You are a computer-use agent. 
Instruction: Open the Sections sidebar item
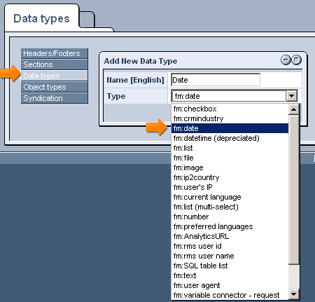pyautogui.click(x=55, y=64)
